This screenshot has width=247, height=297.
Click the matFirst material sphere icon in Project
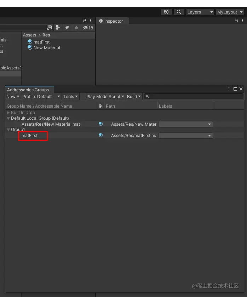tap(30, 41)
